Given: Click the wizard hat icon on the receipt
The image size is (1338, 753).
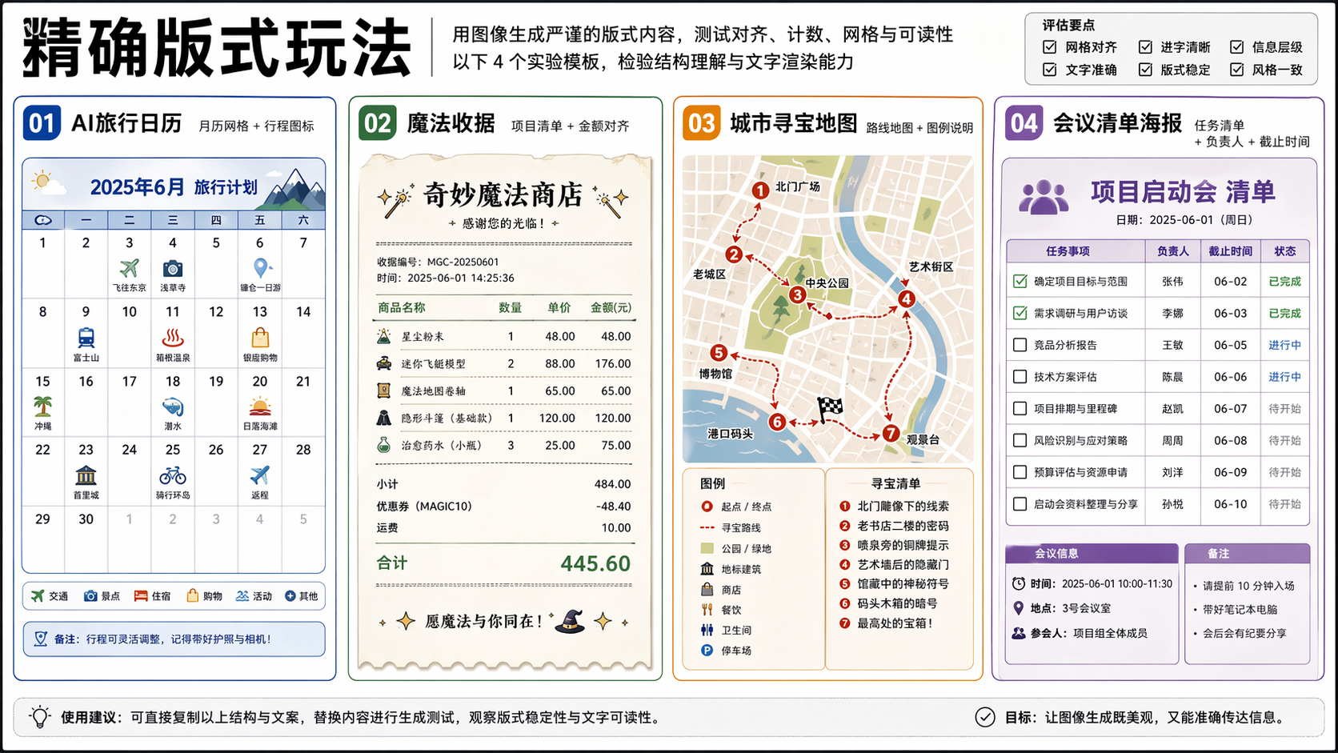Looking at the screenshot, I should [x=570, y=621].
